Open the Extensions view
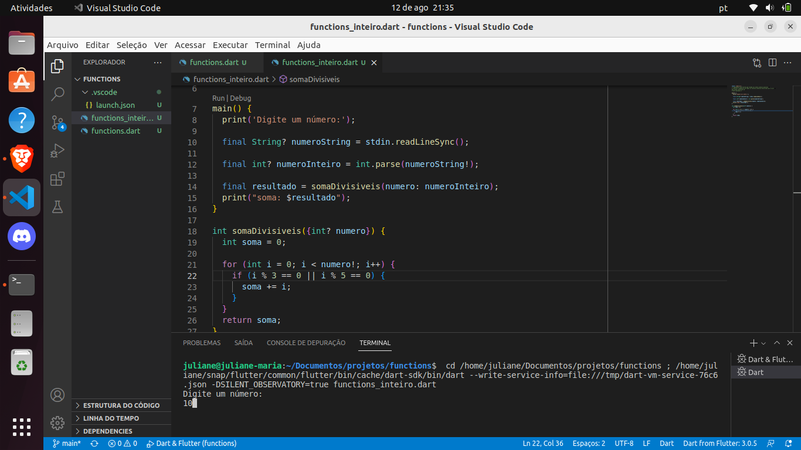Image resolution: width=801 pixels, height=450 pixels. pyautogui.click(x=57, y=179)
